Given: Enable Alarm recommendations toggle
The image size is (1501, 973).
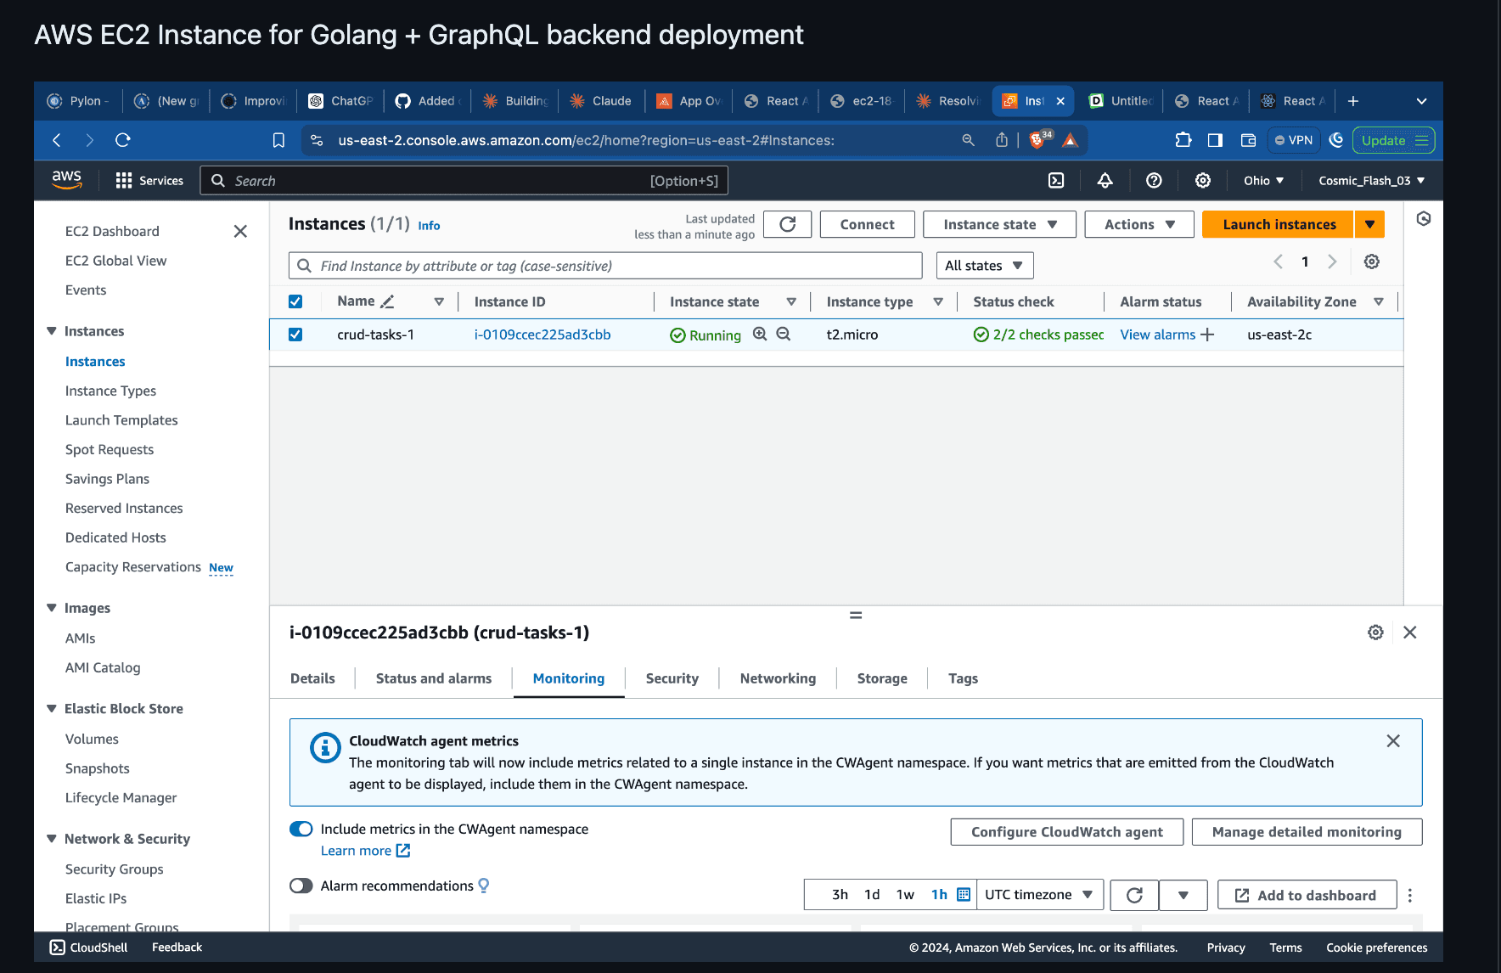Looking at the screenshot, I should pos(301,886).
